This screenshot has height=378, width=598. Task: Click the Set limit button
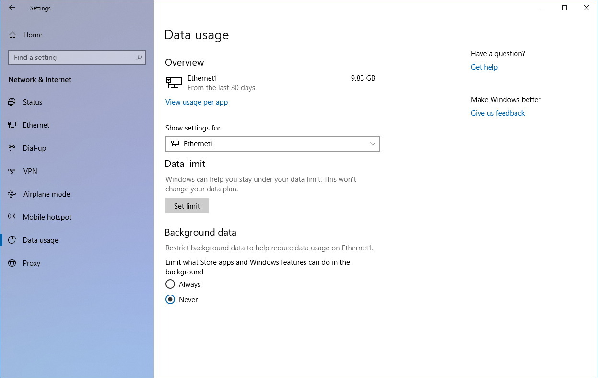[x=187, y=206]
